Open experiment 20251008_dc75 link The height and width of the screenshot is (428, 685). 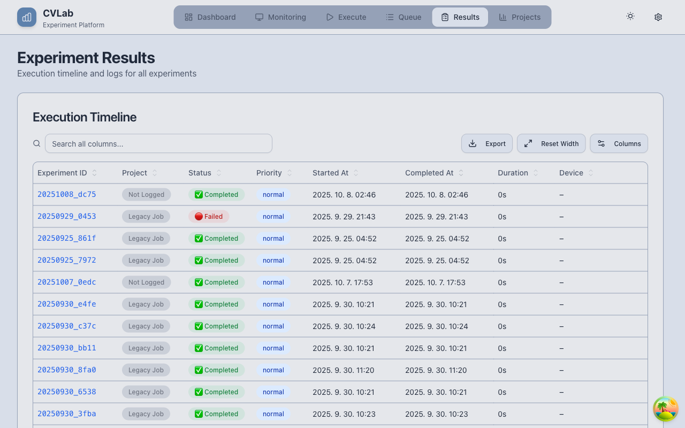coord(67,194)
